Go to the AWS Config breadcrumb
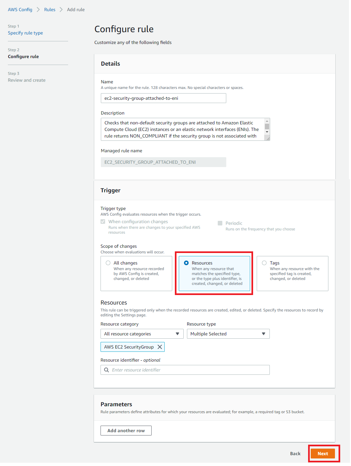351x466 pixels. tap(20, 10)
